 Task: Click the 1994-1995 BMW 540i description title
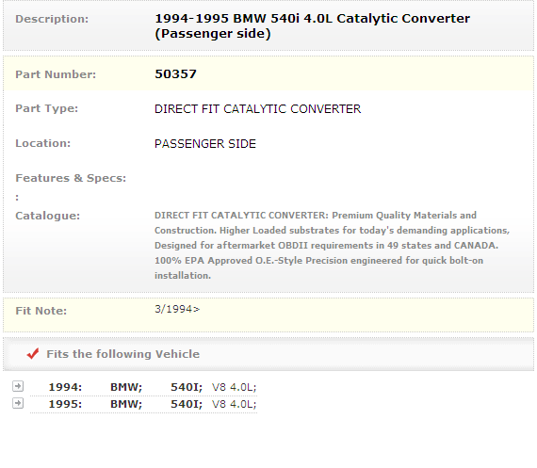coord(313,26)
